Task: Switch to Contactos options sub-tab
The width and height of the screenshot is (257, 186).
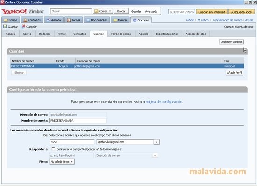Action: coord(79,34)
